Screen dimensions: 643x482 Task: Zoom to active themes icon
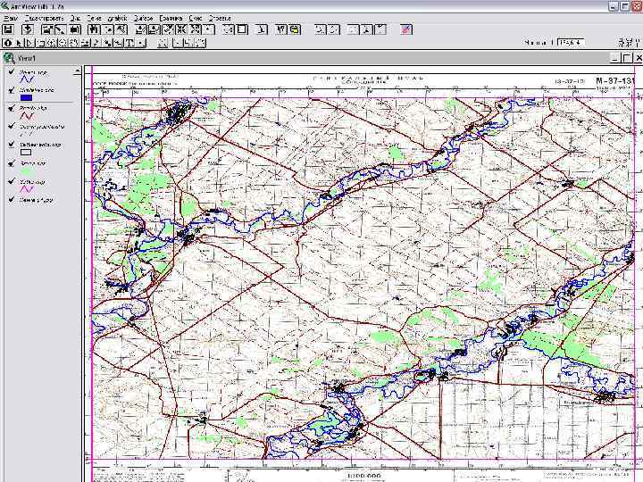click(154, 29)
